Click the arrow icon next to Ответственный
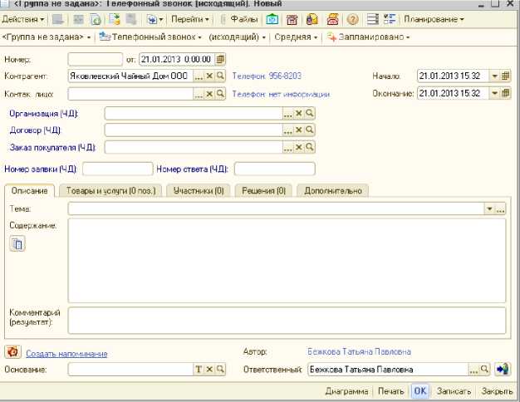Viewport: 520px width, 402px height. [502, 370]
